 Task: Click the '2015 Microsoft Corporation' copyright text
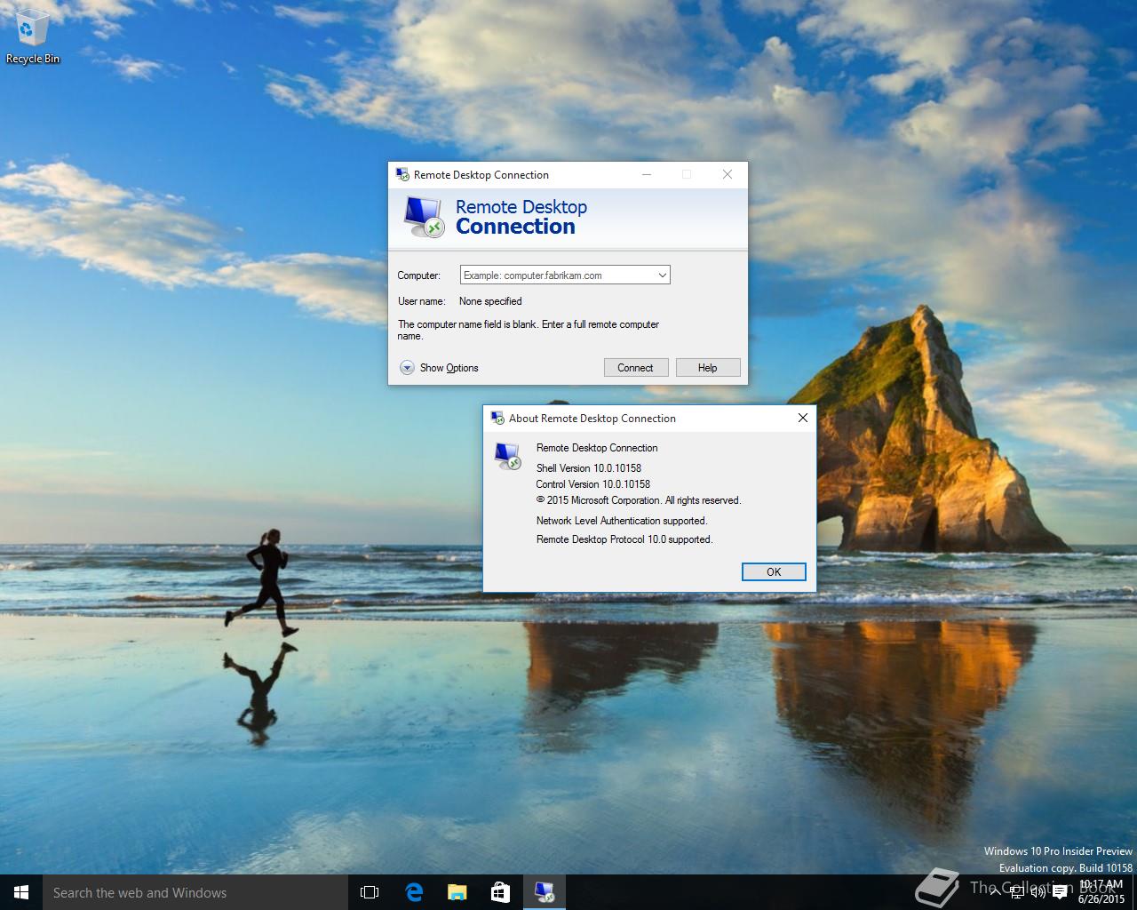click(639, 500)
